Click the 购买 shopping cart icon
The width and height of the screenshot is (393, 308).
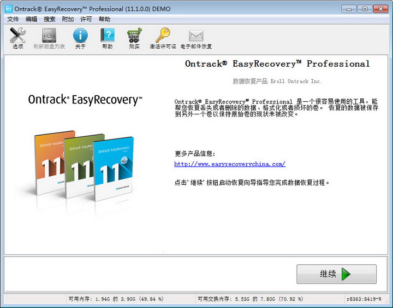pos(134,38)
